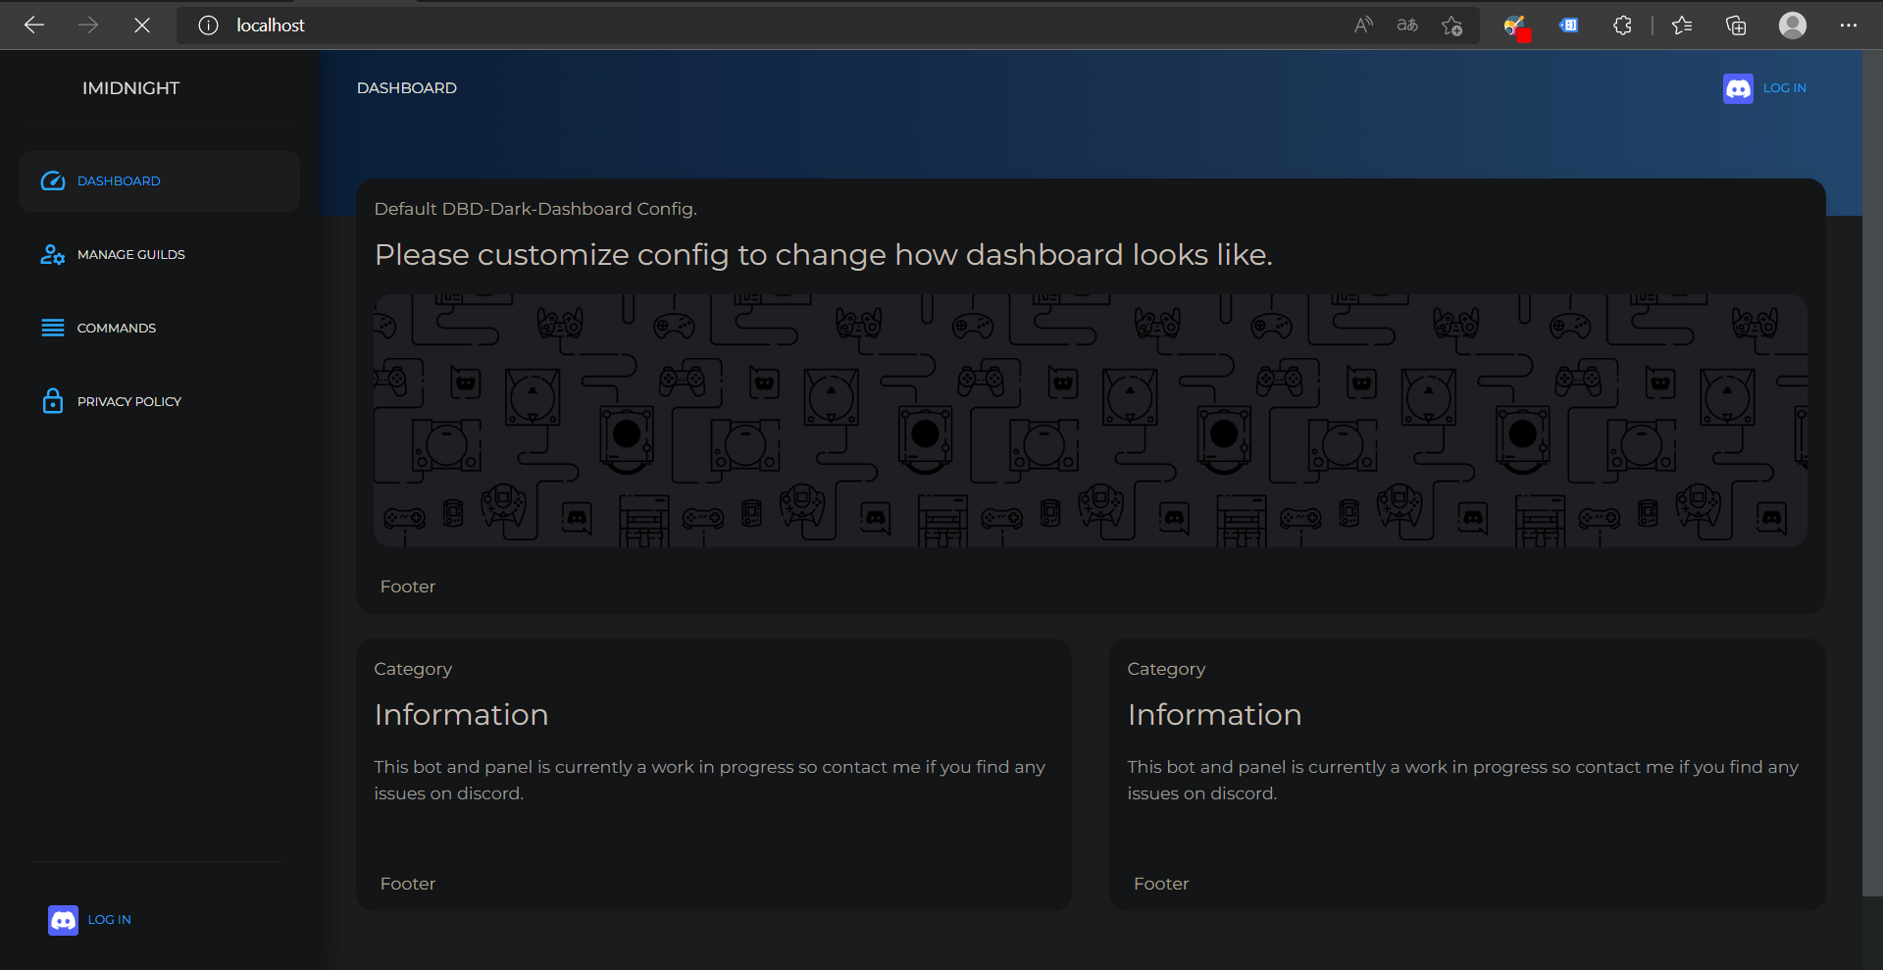
Task: Open site information via info icon
Action: (208, 26)
